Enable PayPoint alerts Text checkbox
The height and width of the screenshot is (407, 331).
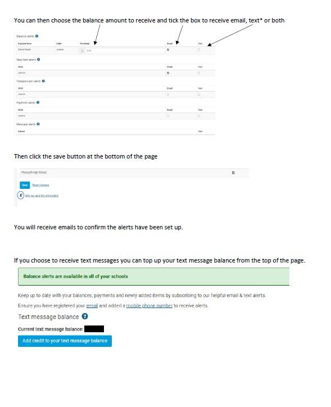click(x=199, y=116)
